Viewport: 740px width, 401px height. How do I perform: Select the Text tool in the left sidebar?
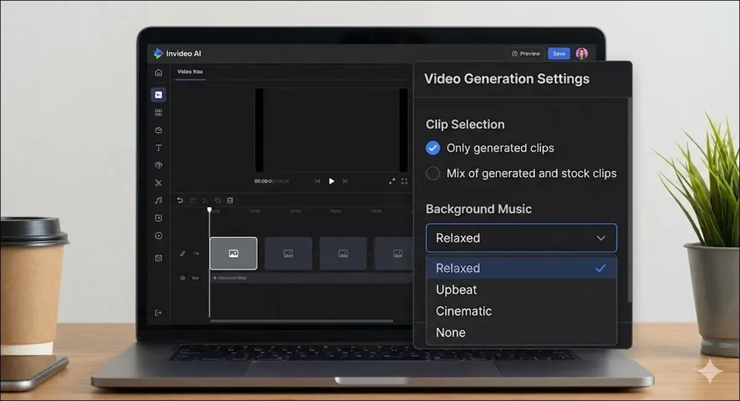tap(158, 147)
